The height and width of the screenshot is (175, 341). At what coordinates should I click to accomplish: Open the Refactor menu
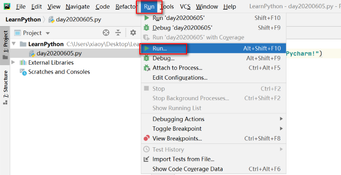tap(126, 7)
